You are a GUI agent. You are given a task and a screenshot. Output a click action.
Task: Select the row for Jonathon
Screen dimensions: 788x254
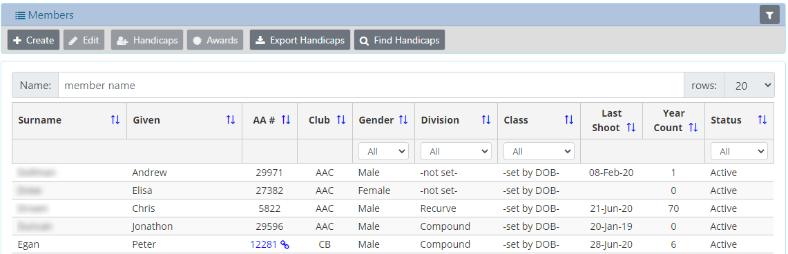pyautogui.click(x=393, y=226)
